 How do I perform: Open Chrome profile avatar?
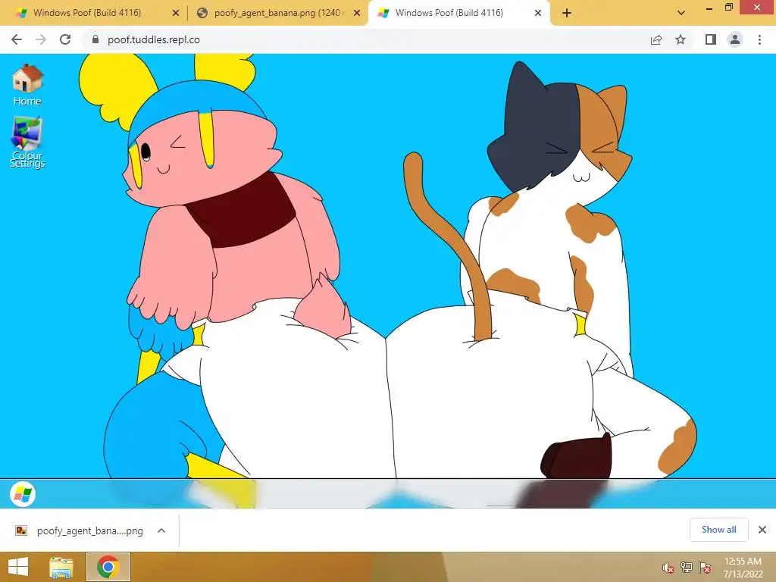coord(735,39)
